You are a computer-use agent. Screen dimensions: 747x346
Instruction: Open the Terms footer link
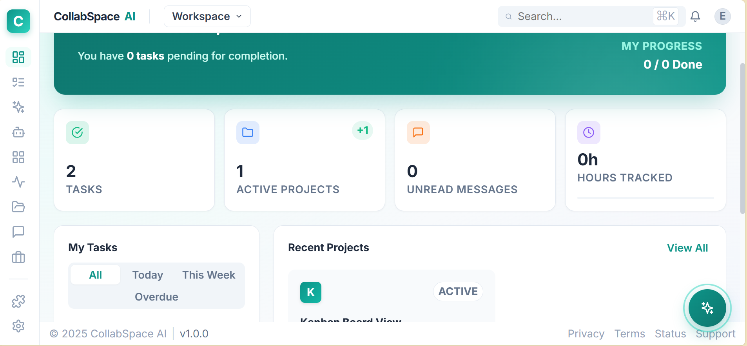629,334
